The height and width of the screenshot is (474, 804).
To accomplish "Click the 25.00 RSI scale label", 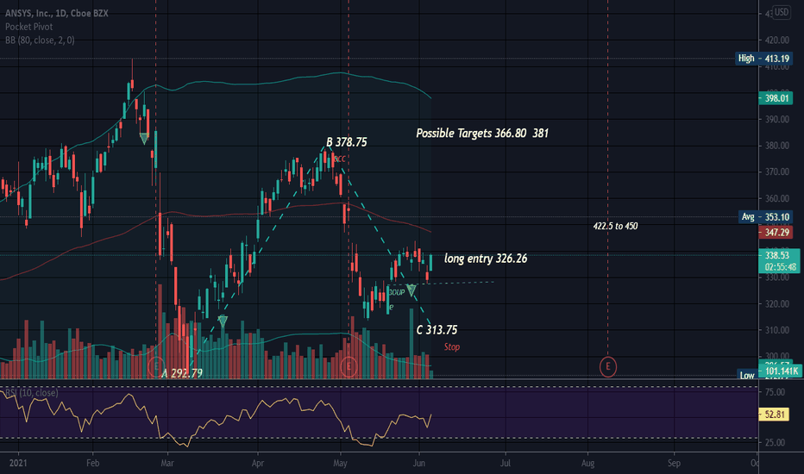I will coord(775,442).
